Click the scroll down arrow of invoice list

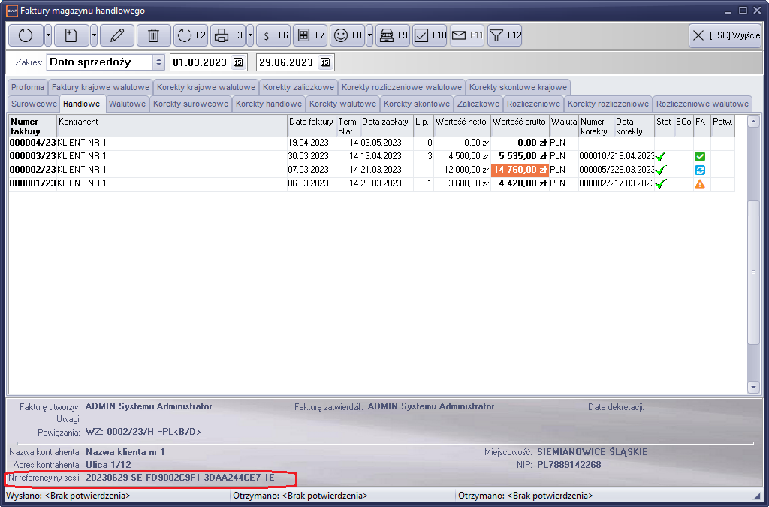coord(753,387)
